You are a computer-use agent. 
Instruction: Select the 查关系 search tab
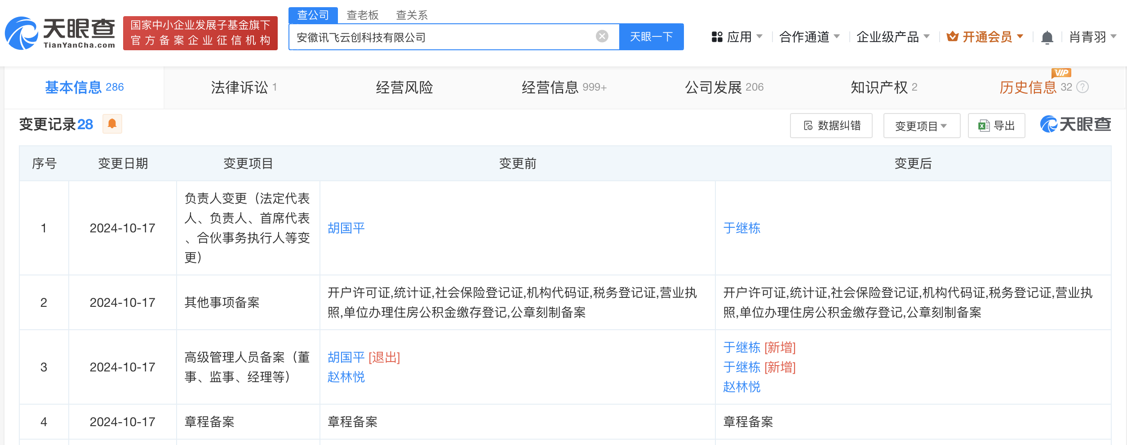(x=412, y=15)
